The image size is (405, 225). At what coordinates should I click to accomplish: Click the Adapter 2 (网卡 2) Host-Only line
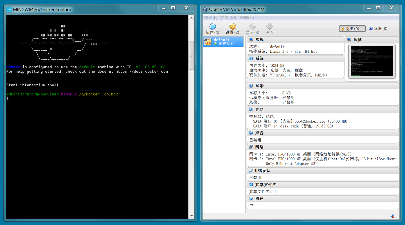point(323,161)
